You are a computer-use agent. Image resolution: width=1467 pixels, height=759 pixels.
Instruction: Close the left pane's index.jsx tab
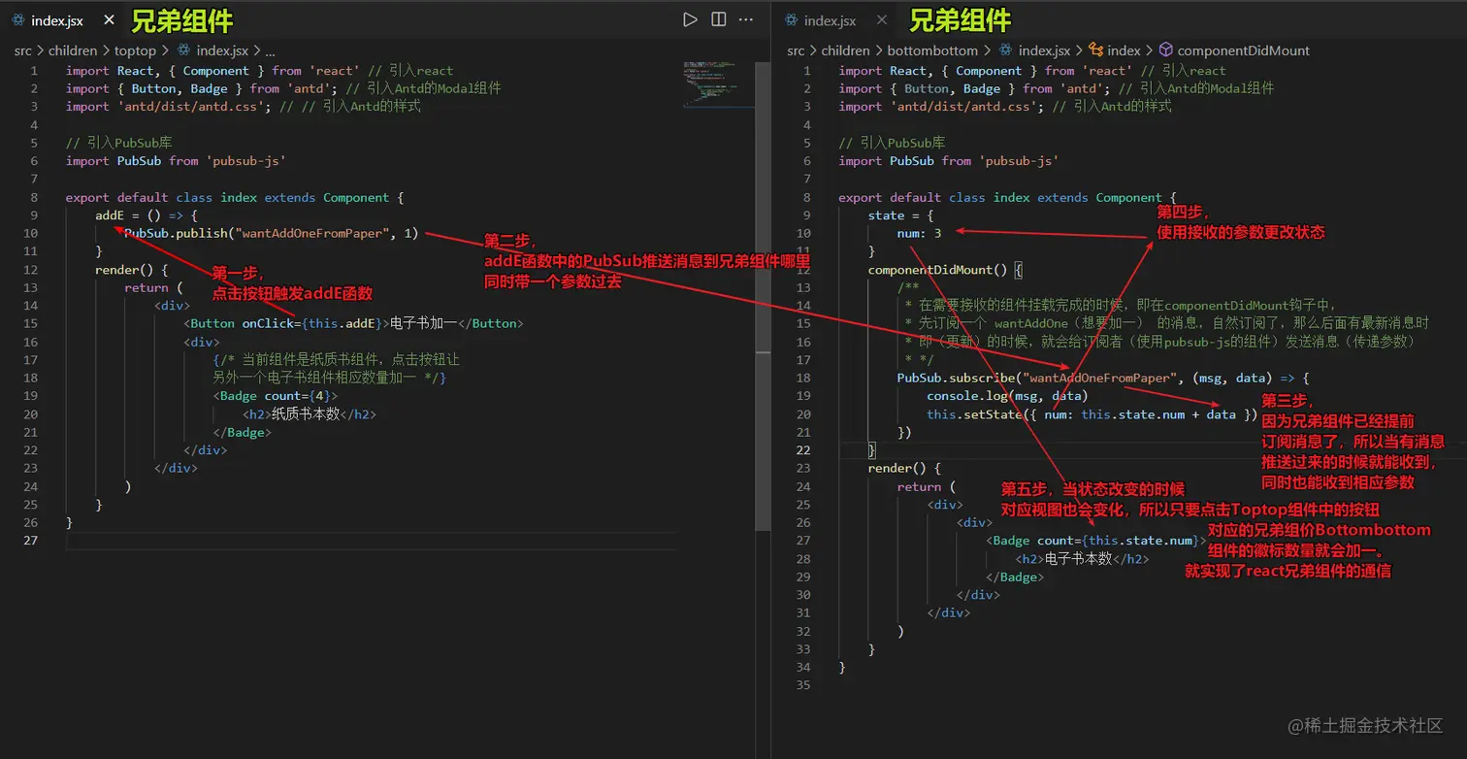[x=110, y=20]
